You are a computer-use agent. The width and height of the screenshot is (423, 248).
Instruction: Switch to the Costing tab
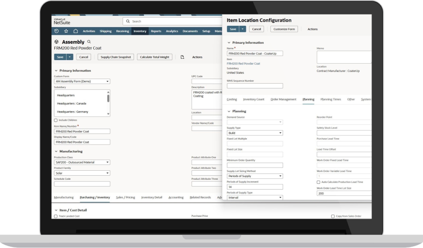pyautogui.click(x=232, y=99)
